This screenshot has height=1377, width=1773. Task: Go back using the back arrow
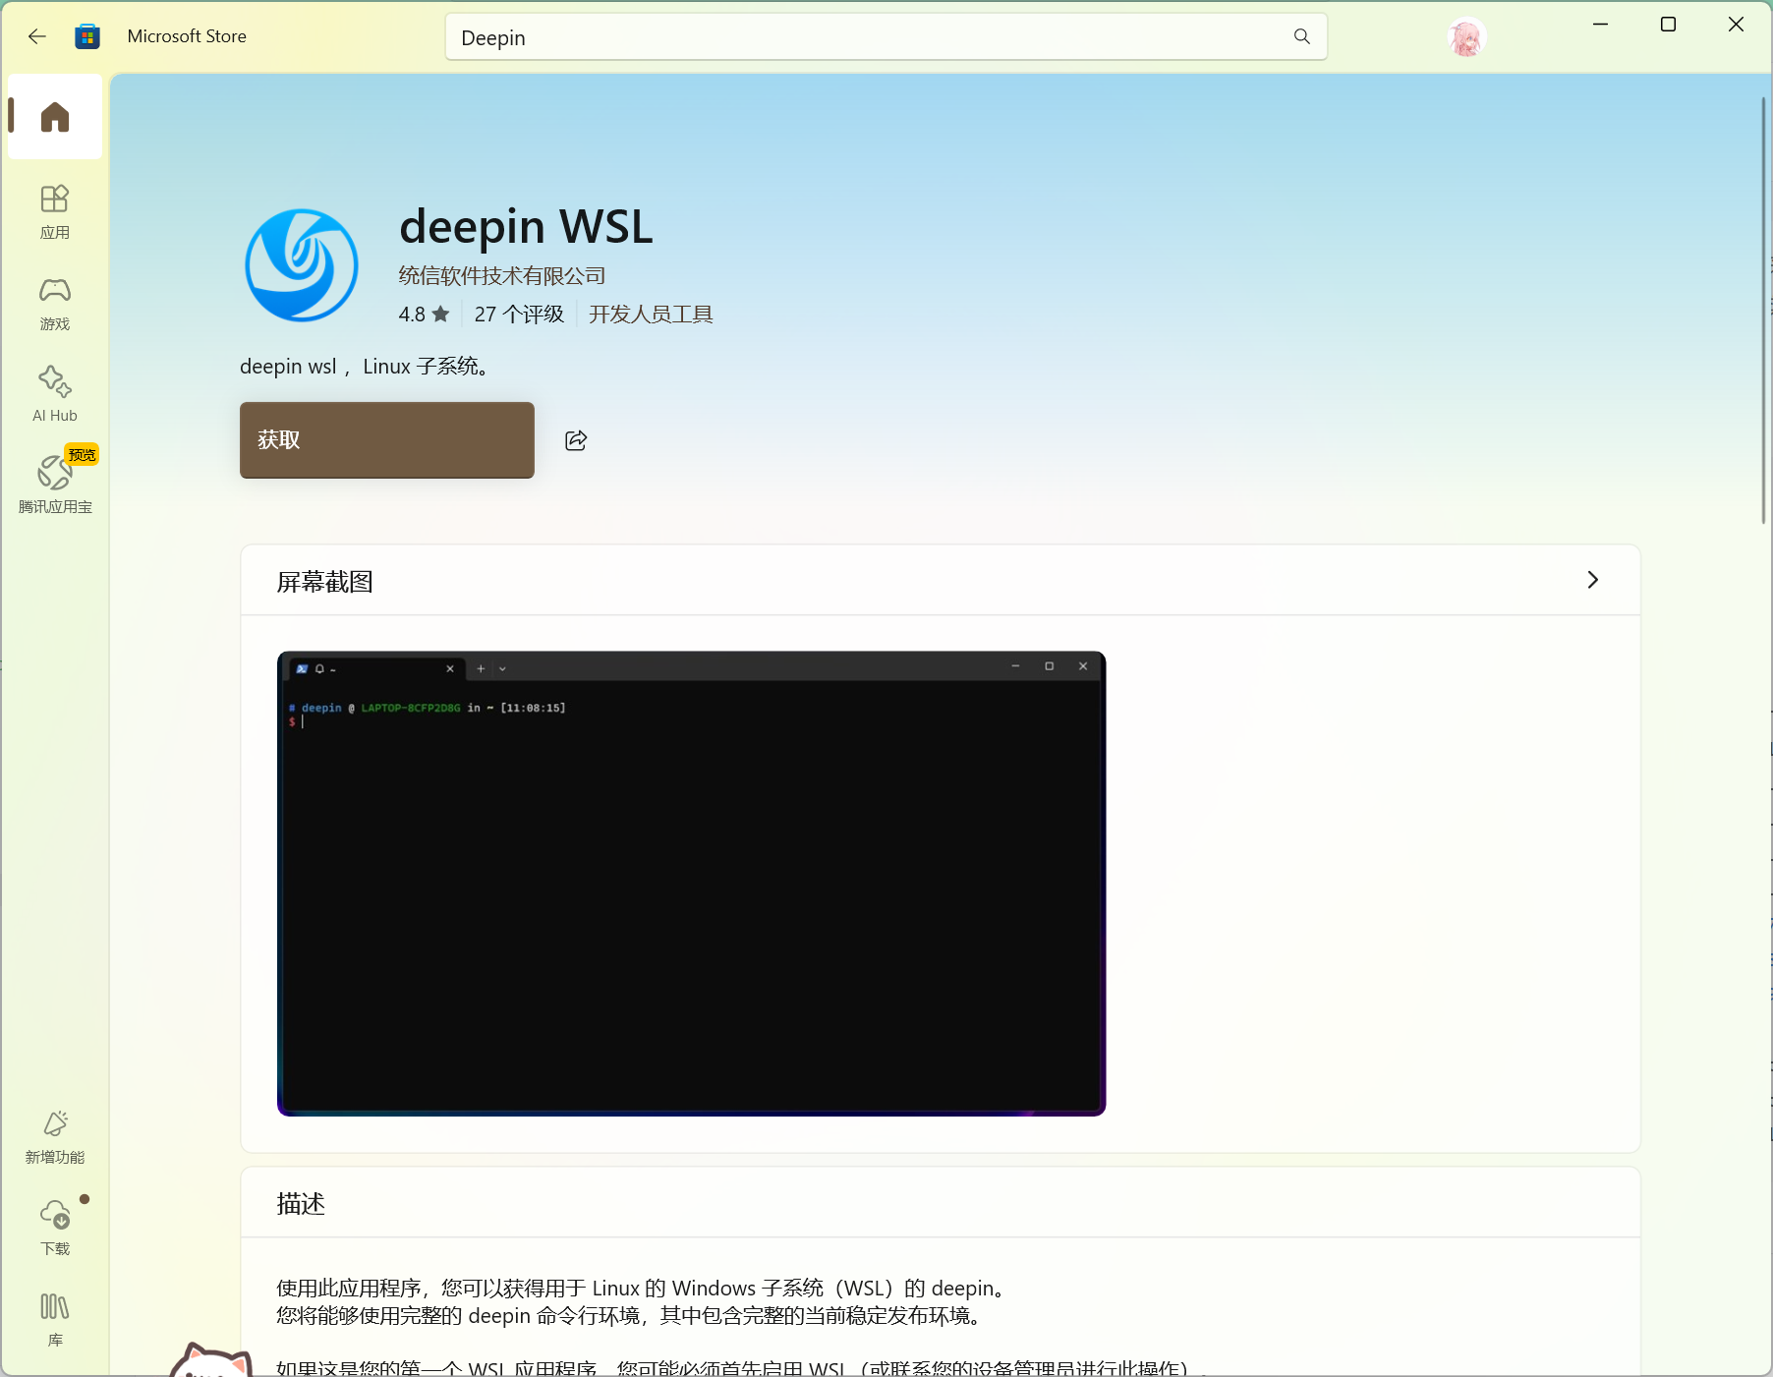(37, 36)
